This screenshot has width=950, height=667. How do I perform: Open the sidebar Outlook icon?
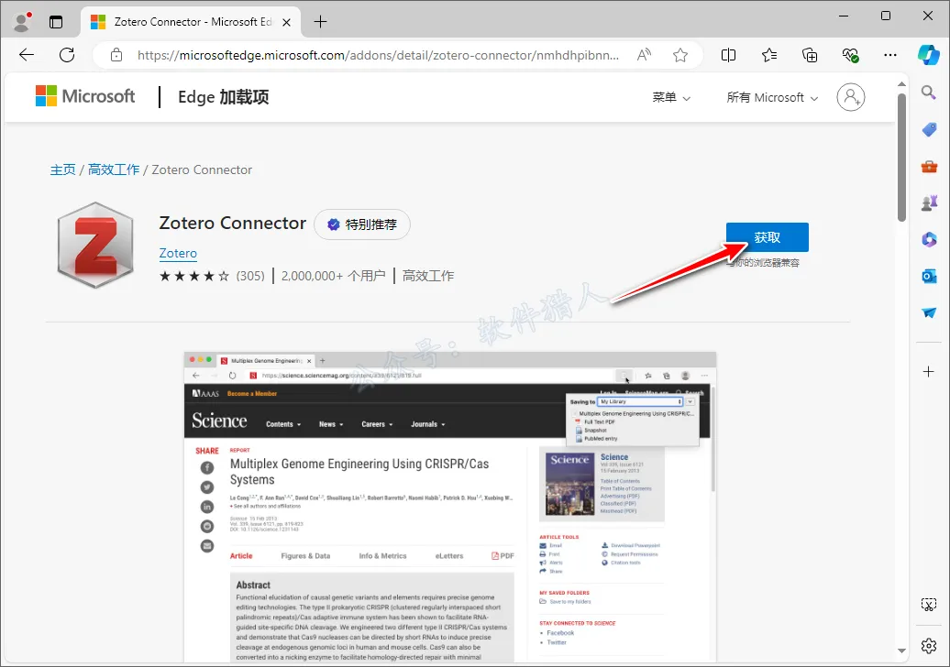(929, 276)
